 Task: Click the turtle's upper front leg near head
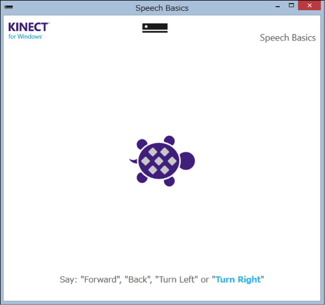[169, 141]
